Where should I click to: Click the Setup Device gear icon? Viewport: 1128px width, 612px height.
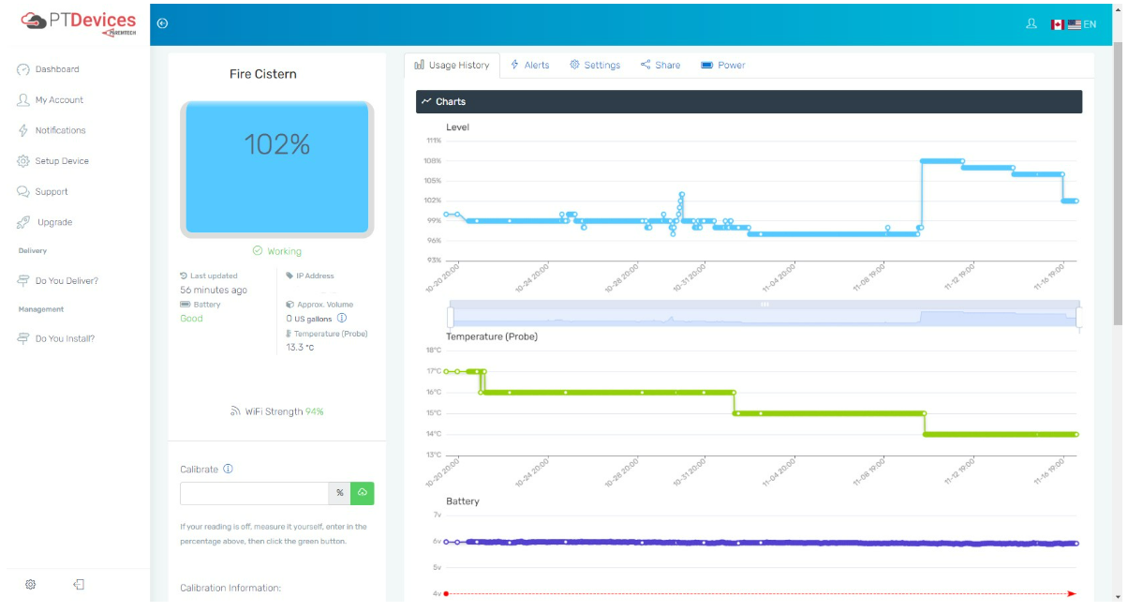pos(23,161)
